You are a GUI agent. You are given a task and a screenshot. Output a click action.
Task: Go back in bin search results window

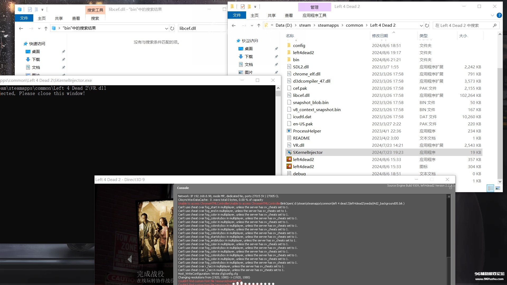pyautogui.click(x=21, y=28)
